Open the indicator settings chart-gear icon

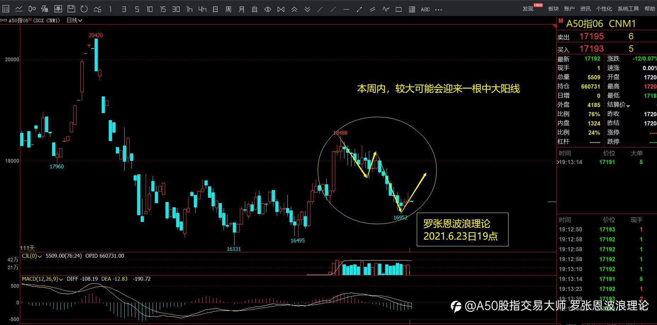[97, 9]
